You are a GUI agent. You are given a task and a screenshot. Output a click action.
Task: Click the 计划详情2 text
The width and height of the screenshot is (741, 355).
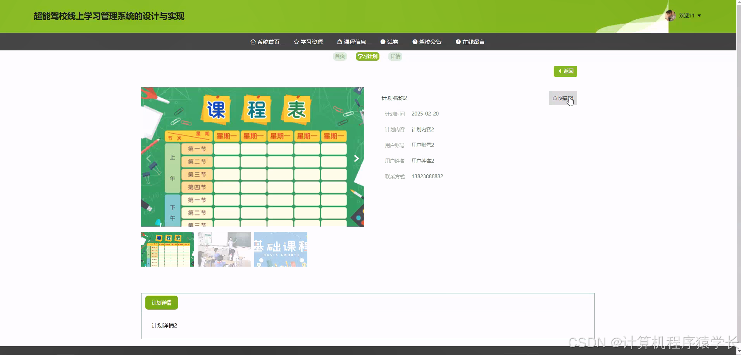tap(164, 326)
